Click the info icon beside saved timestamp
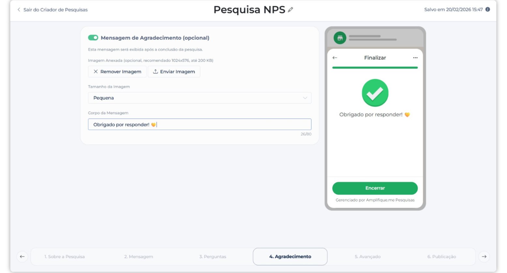Image resolution: width=507 pixels, height=273 pixels. 487,9
